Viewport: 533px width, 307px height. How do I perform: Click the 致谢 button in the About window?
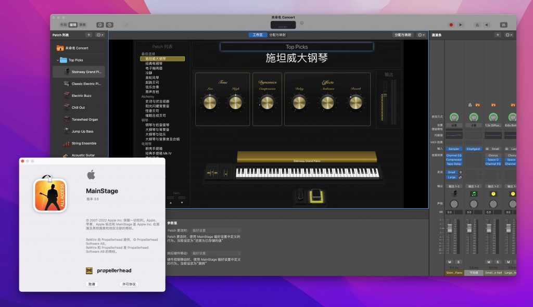point(92,284)
